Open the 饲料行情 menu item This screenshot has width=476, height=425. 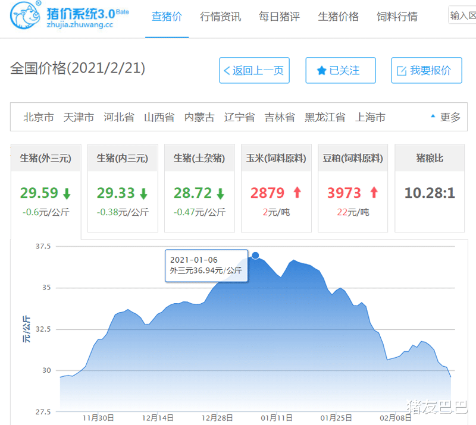pyautogui.click(x=397, y=17)
